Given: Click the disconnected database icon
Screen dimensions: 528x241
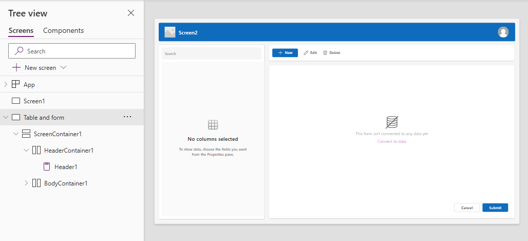Looking at the screenshot, I should tap(391, 122).
